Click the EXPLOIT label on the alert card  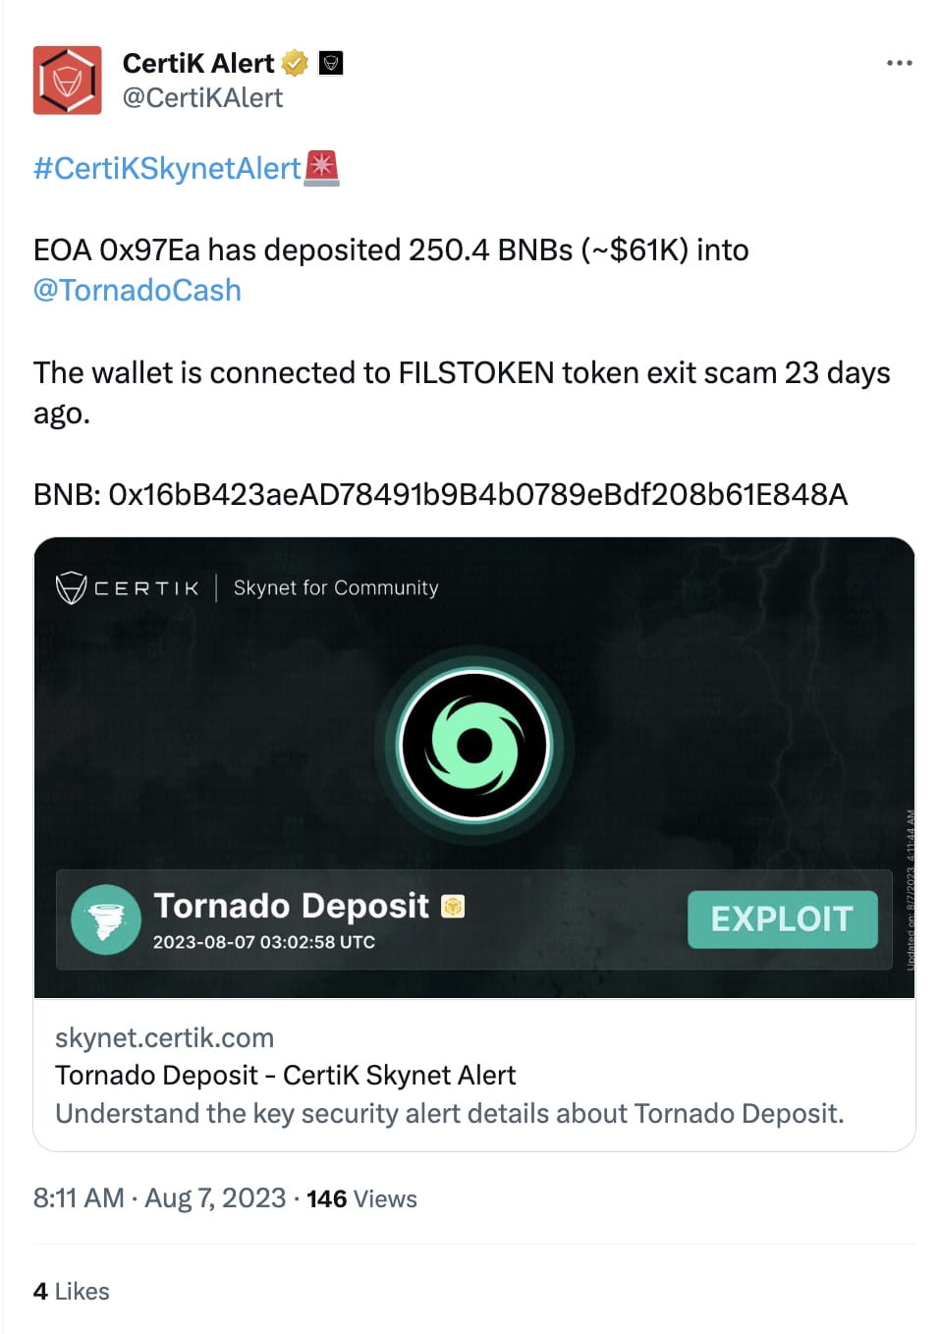pyautogui.click(x=781, y=919)
